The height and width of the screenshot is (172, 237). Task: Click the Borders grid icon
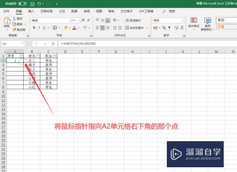tap(55, 28)
